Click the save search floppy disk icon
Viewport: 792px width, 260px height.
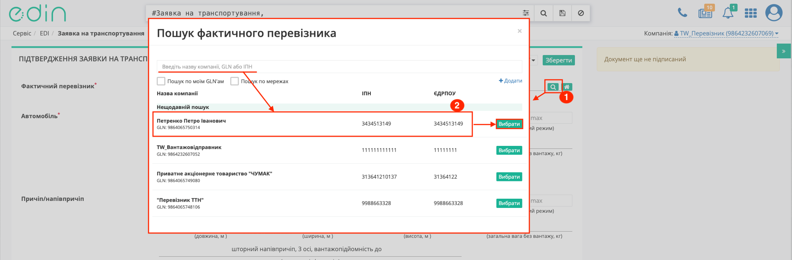coord(562,13)
